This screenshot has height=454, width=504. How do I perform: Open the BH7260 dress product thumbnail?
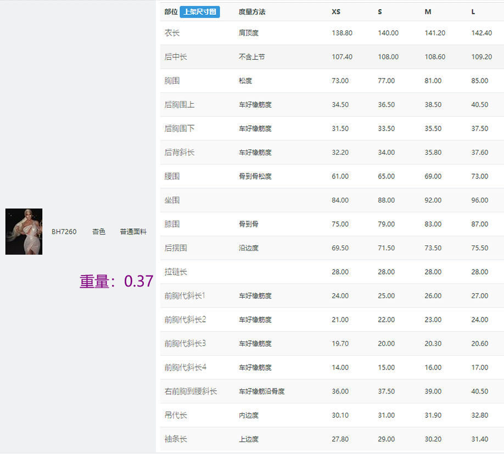coord(24,231)
